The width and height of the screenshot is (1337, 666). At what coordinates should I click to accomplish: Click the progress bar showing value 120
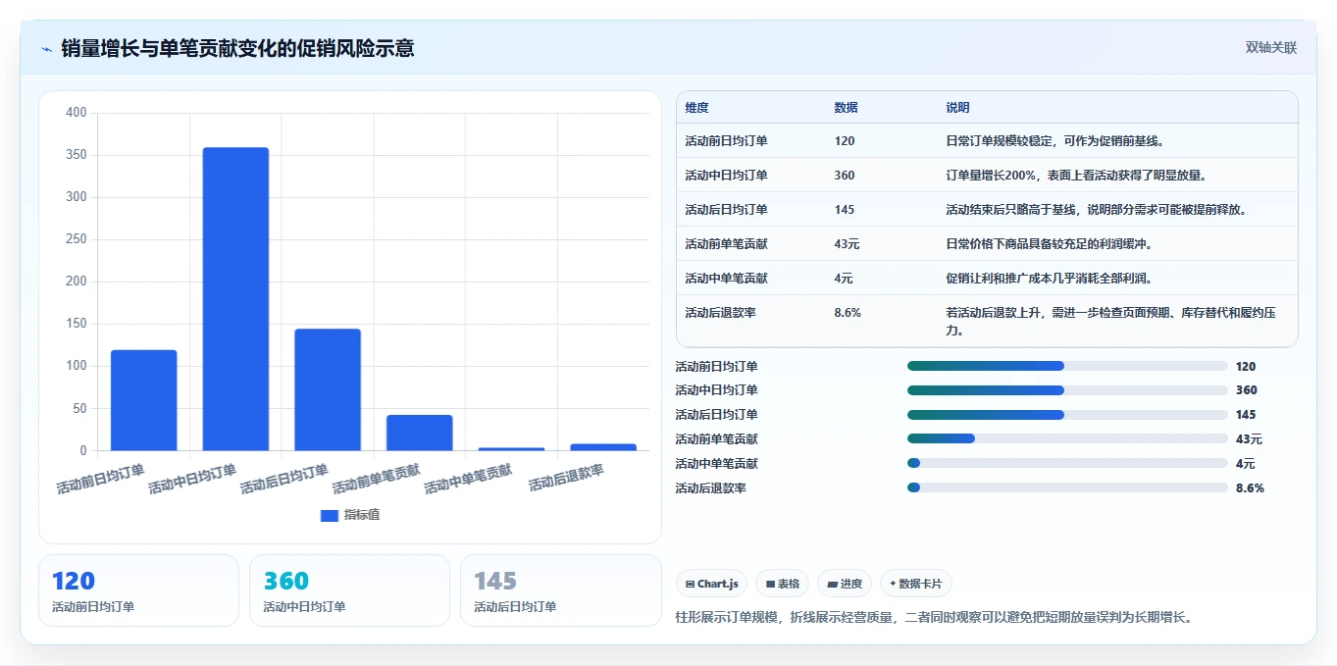[1067, 366]
